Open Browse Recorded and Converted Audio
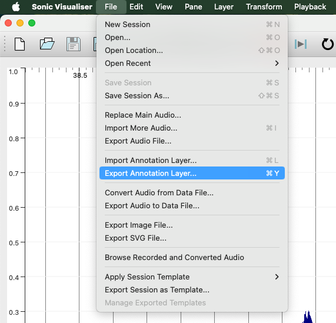 pos(192,258)
